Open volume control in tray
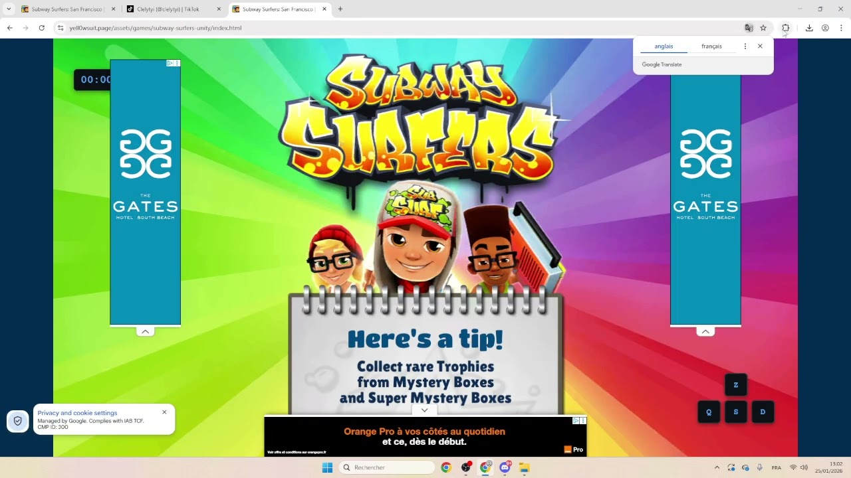The width and height of the screenshot is (851, 478). point(804,467)
